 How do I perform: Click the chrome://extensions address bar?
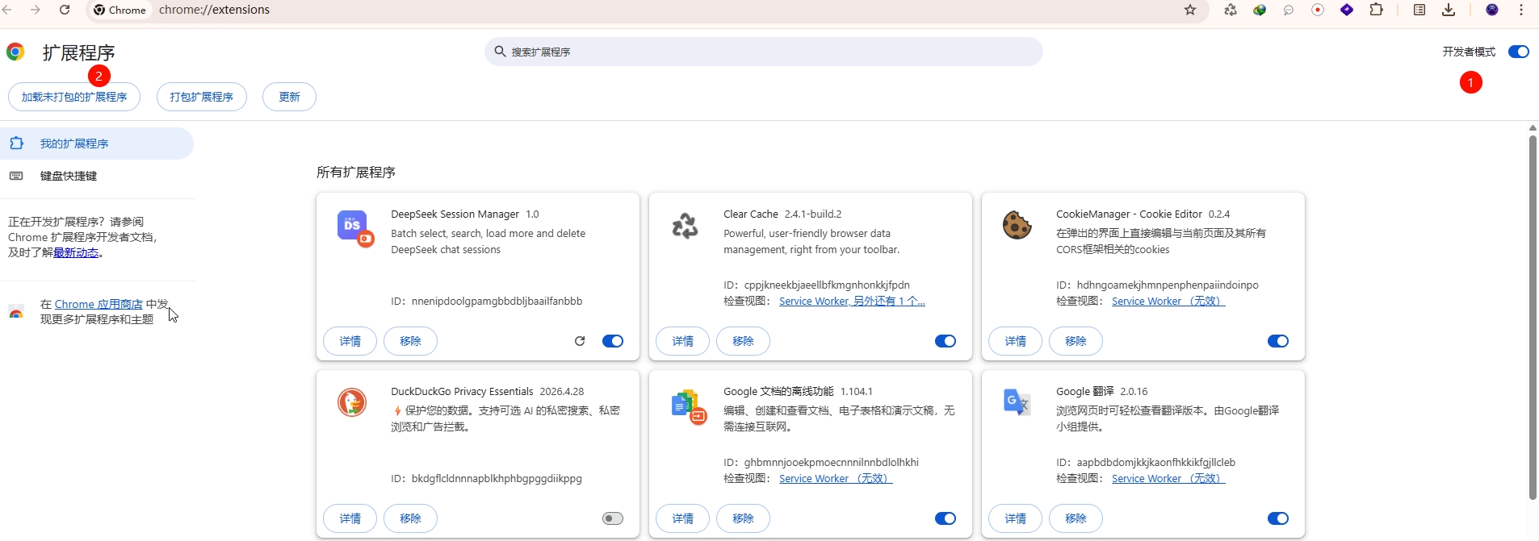tap(646, 10)
